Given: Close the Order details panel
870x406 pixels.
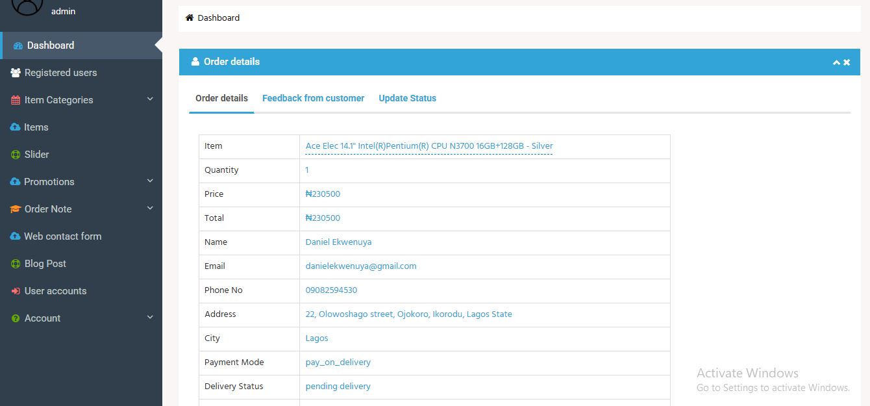Looking at the screenshot, I should [847, 62].
